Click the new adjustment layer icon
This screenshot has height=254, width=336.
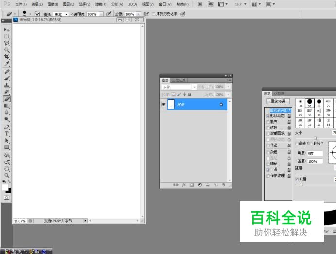click(200, 185)
